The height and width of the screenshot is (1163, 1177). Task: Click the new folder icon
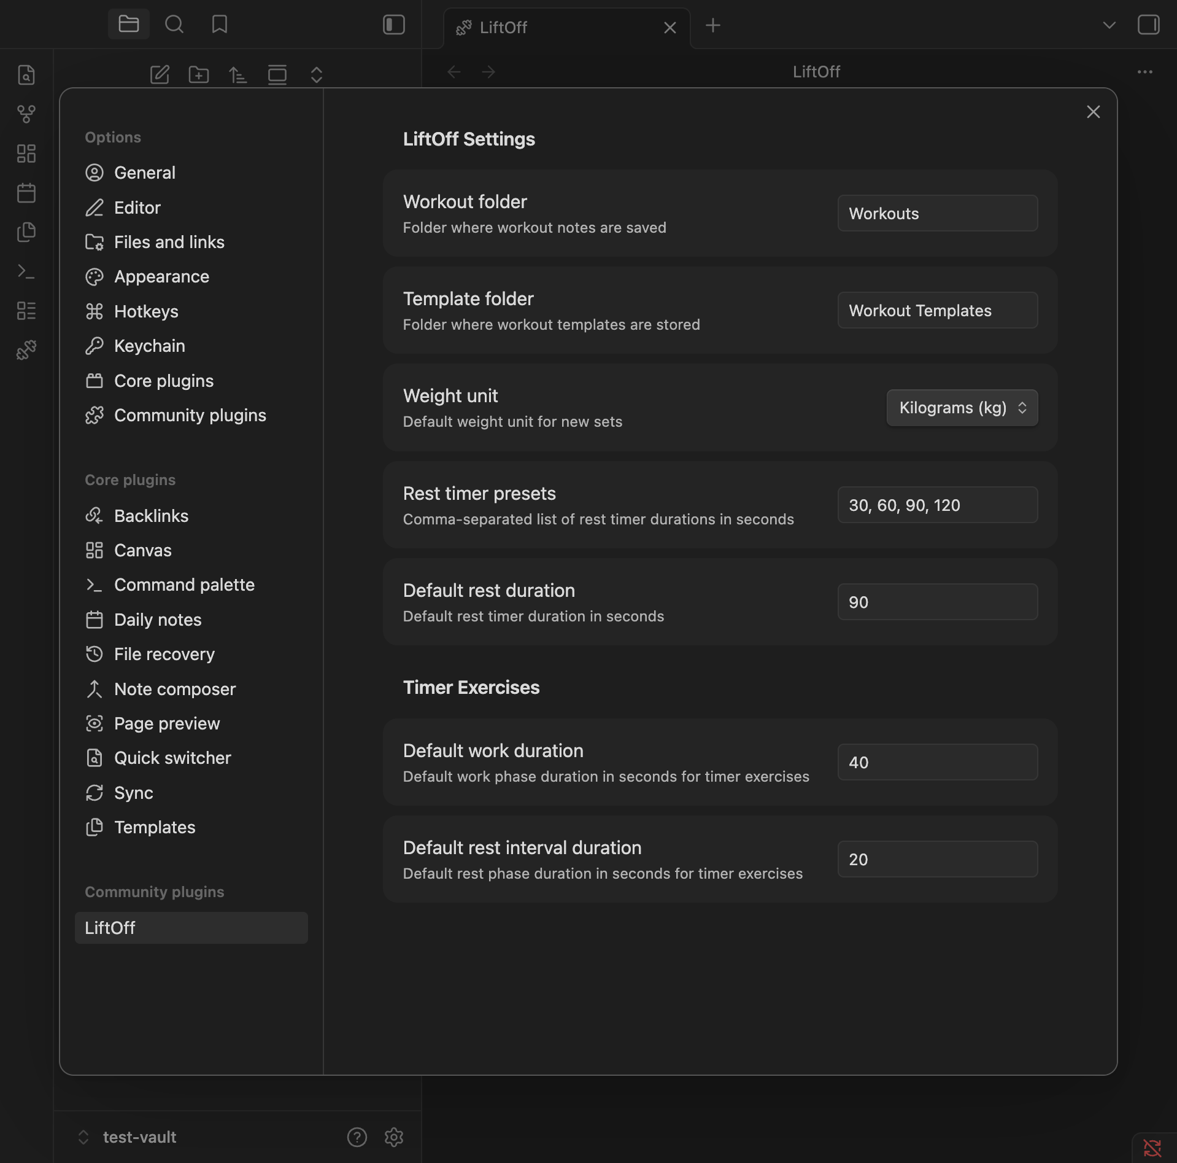tap(199, 75)
